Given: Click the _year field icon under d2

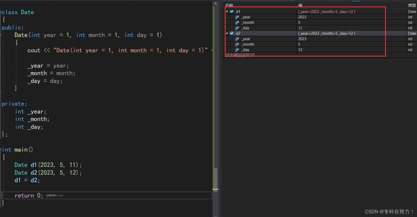Looking at the screenshot, I should pyautogui.click(x=237, y=39).
